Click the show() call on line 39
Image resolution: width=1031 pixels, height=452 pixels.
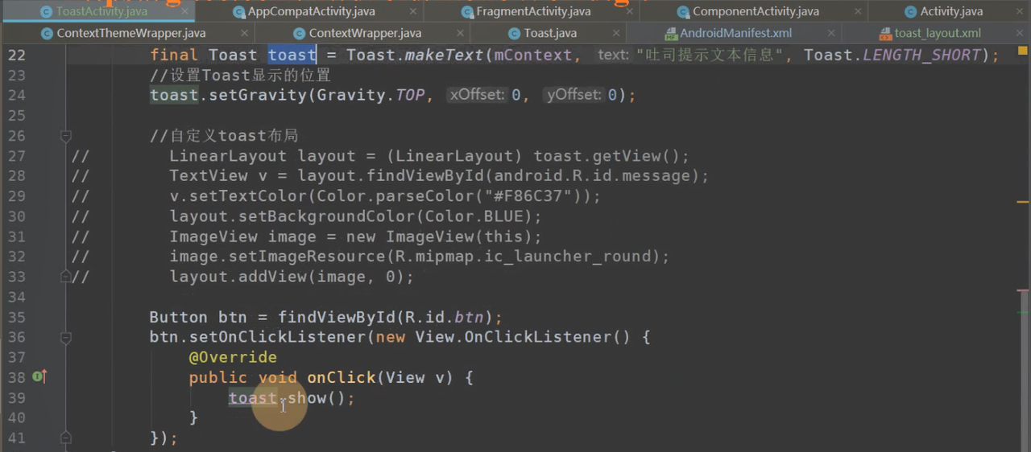point(317,398)
